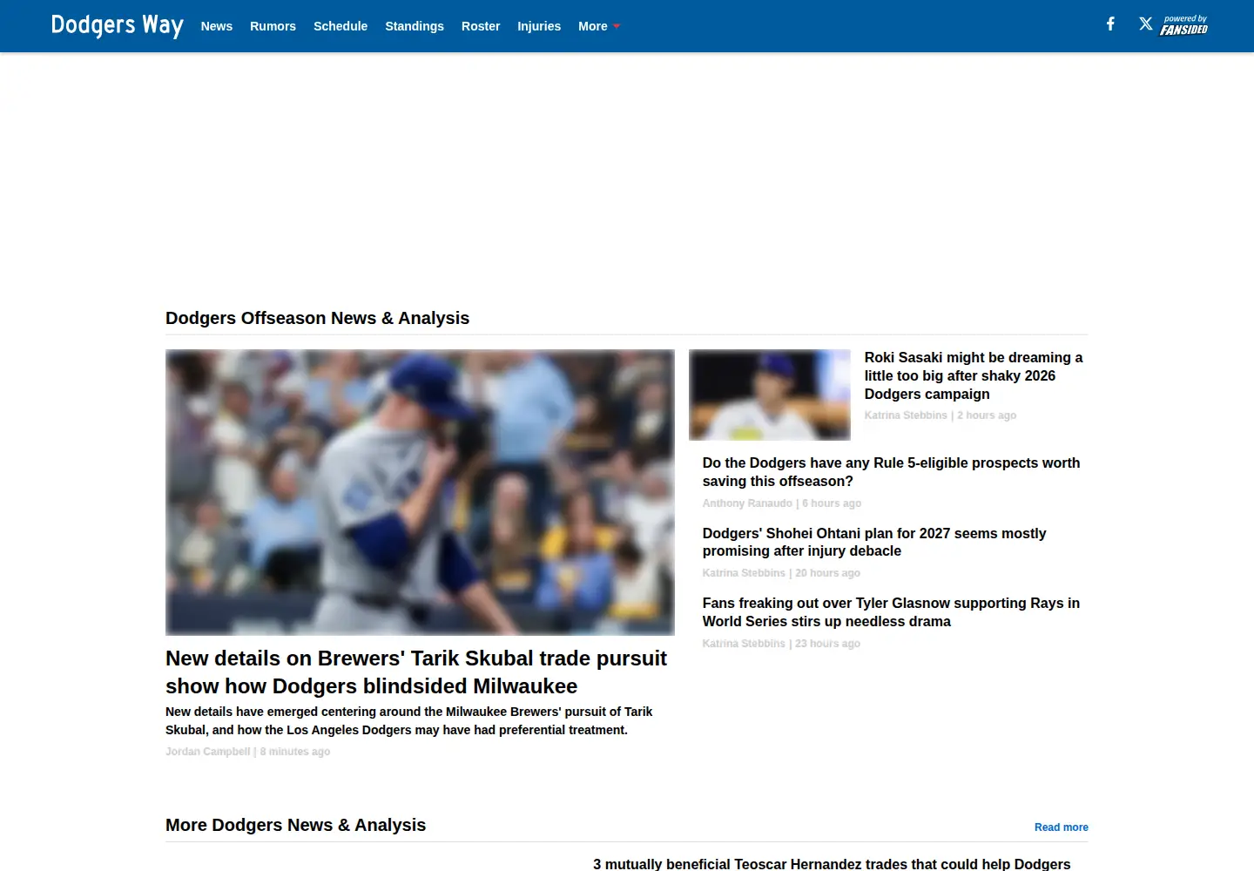1254x871 pixels.
Task: Expand the More dropdown menu
Action: point(599,26)
